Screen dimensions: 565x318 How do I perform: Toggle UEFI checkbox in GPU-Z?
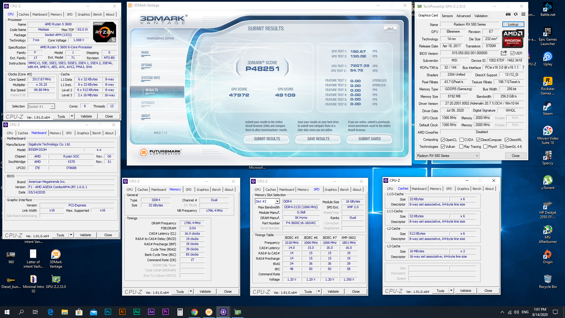[x=512, y=53]
